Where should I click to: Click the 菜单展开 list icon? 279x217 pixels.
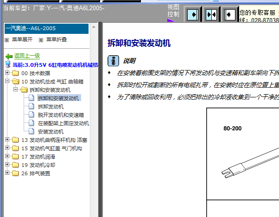point(7,40)
